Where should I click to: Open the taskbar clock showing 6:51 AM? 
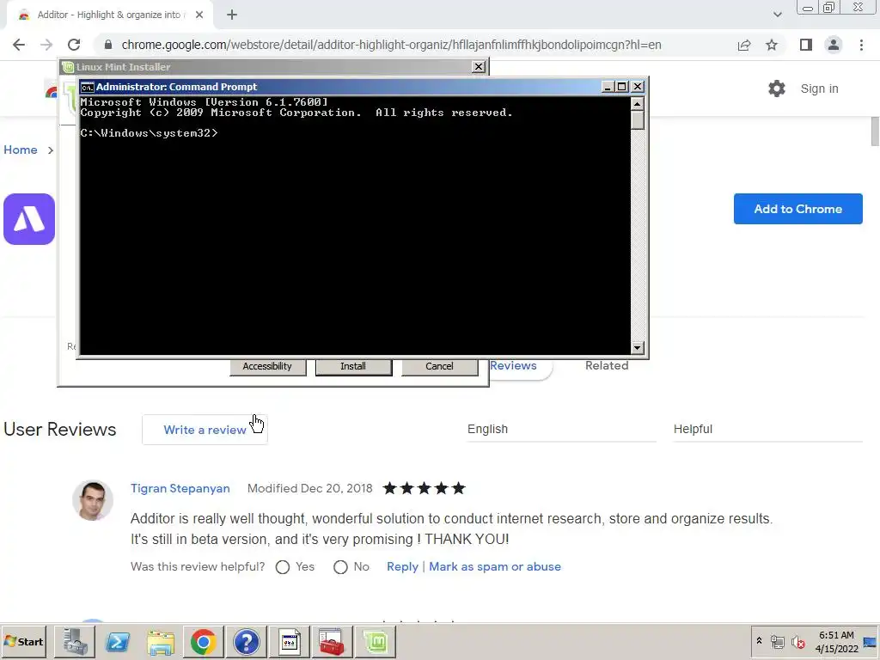[x=836, y=641]
